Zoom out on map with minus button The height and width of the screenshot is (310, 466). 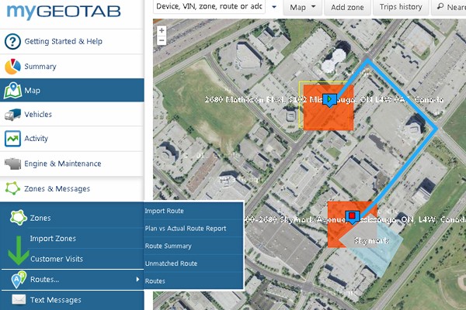coord(162,42)
